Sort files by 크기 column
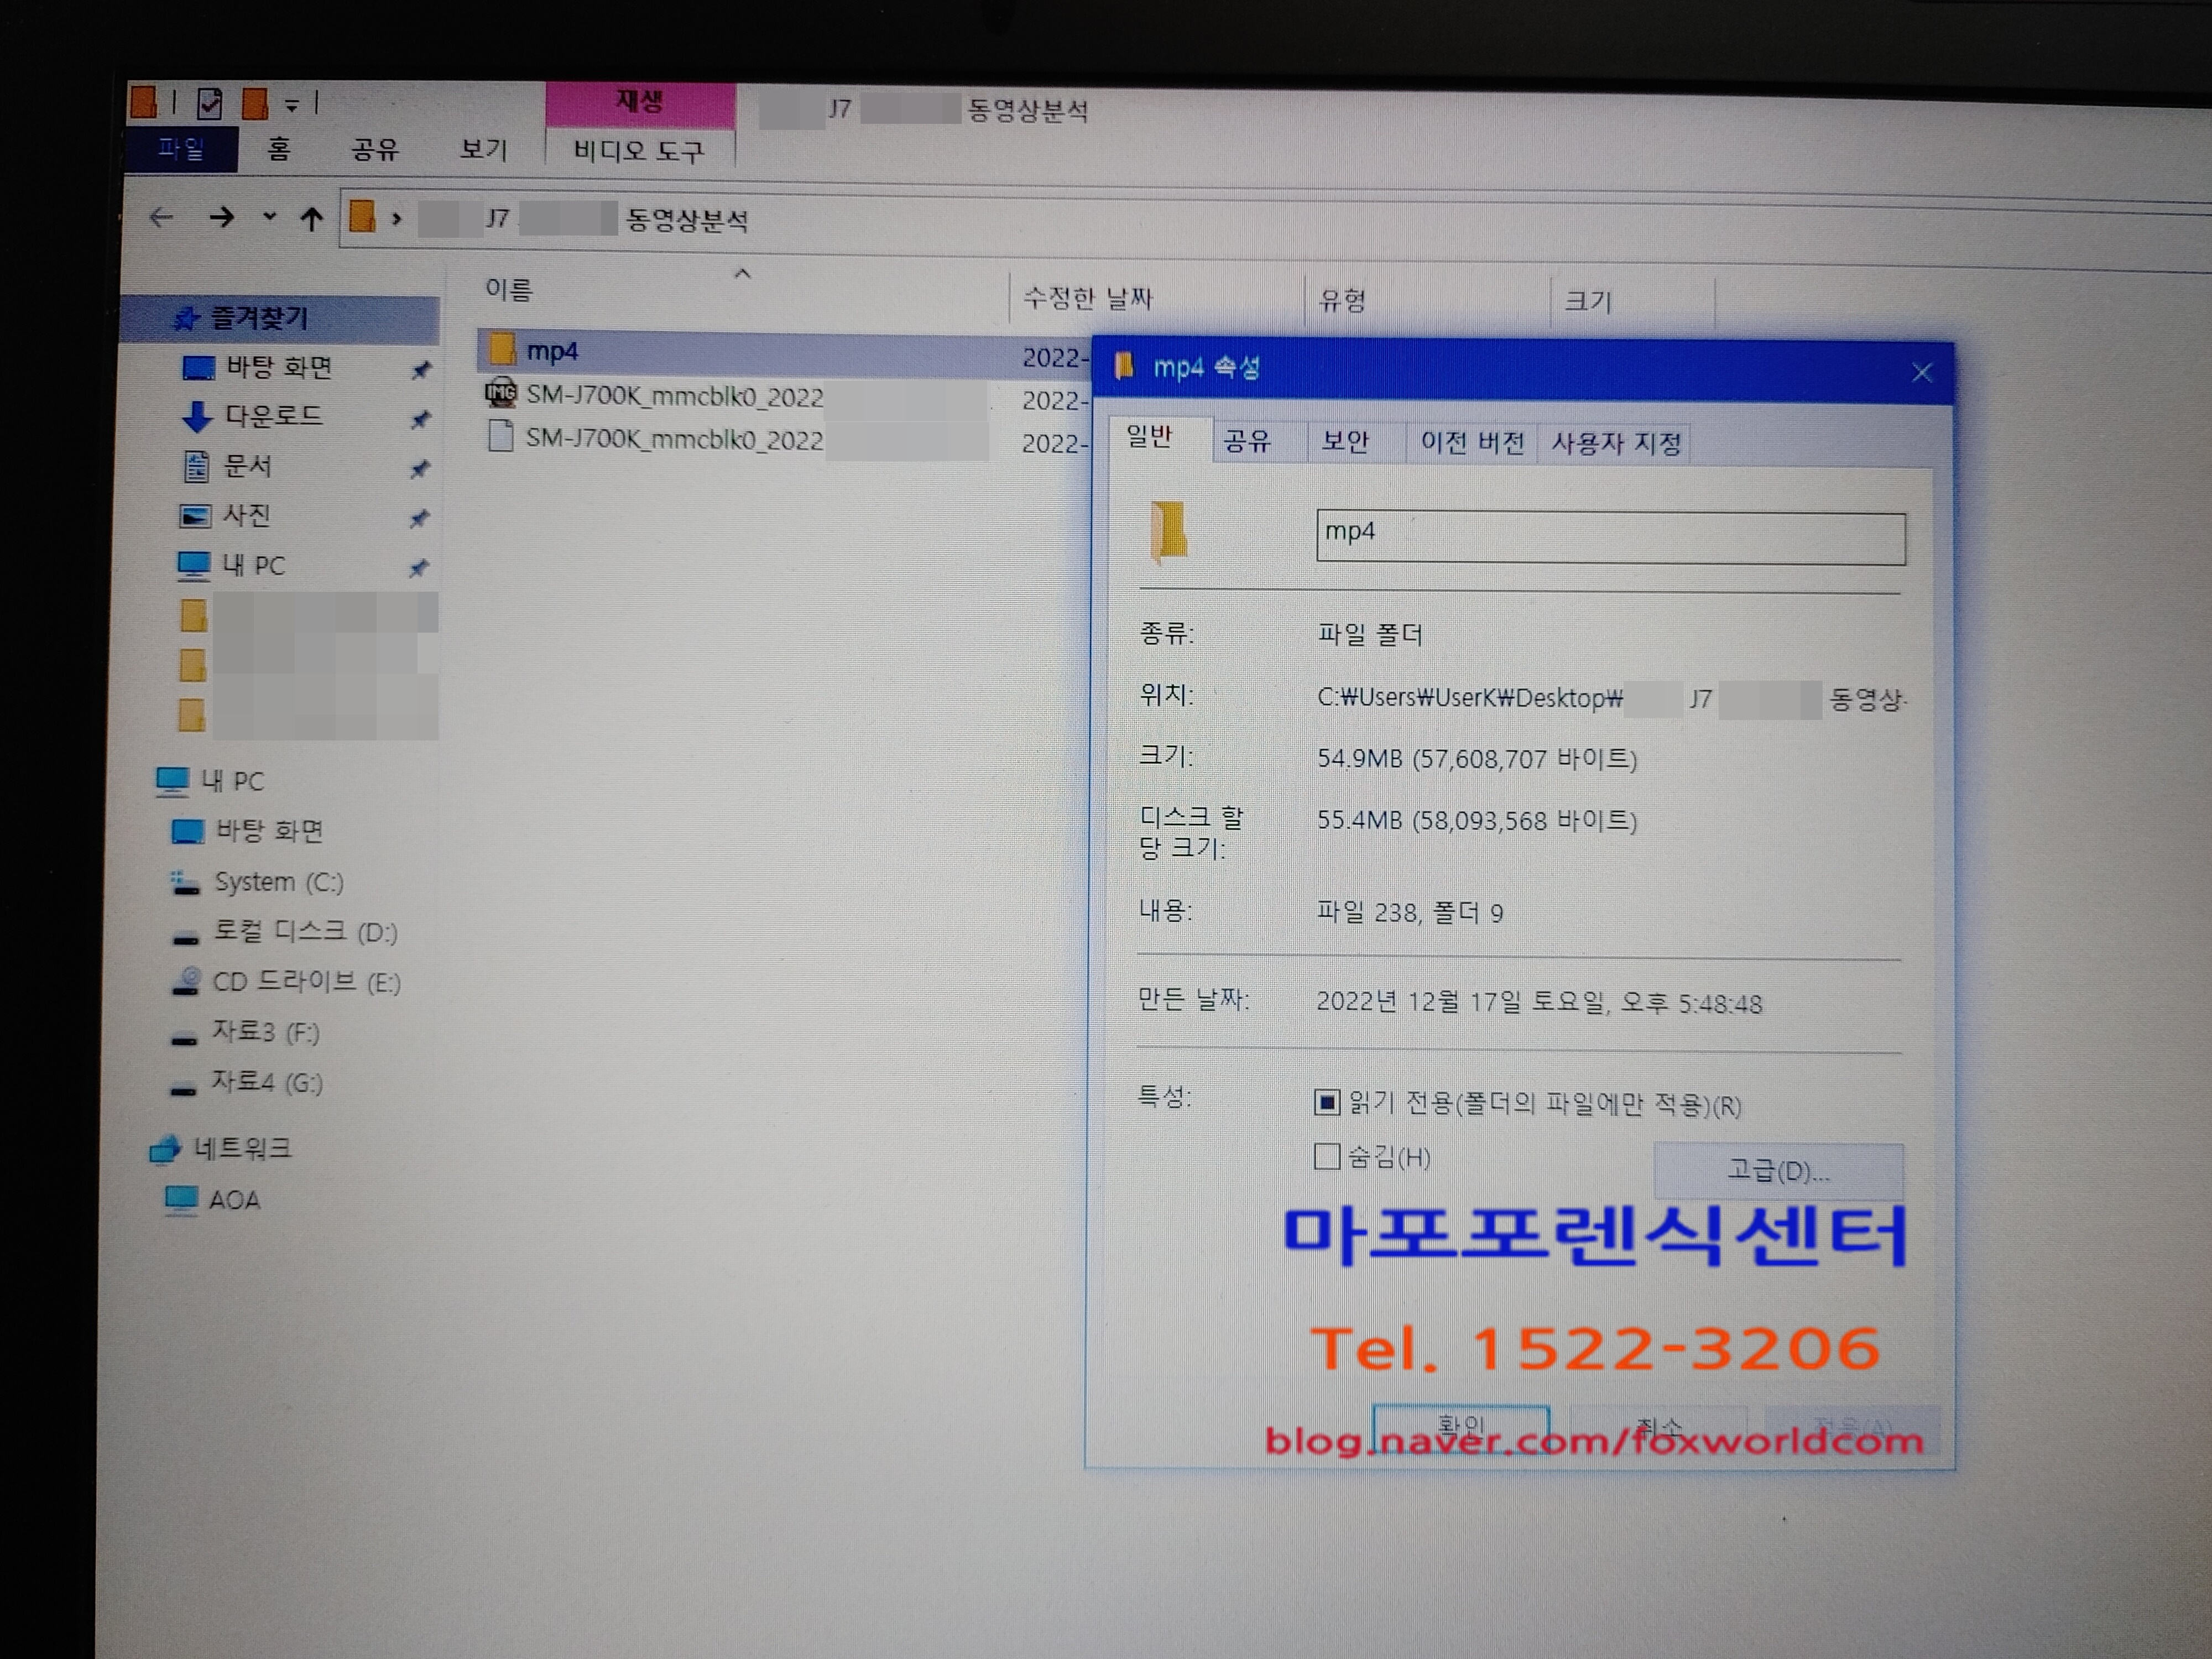2212x1659 pixels. coord(1587,301)
